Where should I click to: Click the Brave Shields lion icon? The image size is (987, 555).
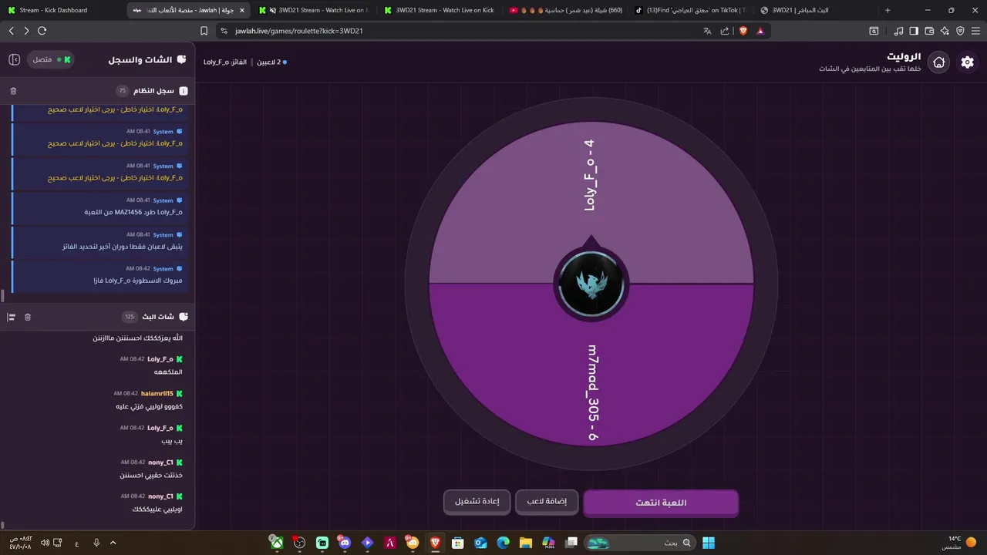point(743,31)
